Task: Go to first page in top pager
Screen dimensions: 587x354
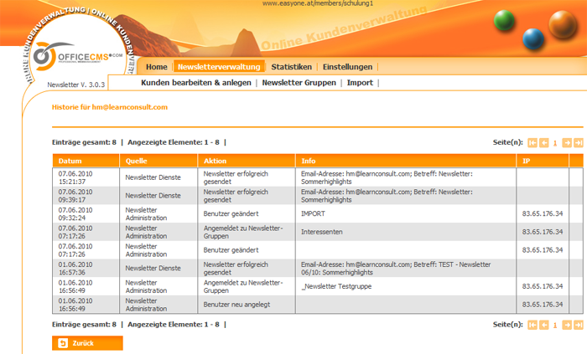Action: coord(532,142)
